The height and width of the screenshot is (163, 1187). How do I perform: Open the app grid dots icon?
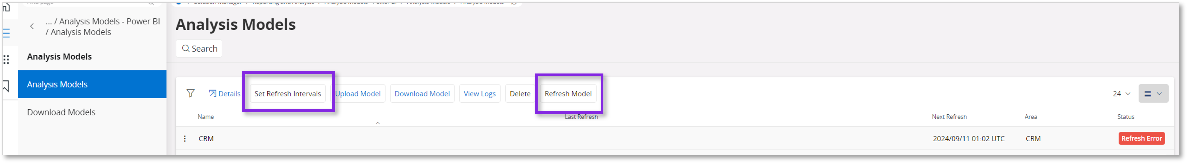[x=6, y=59]
